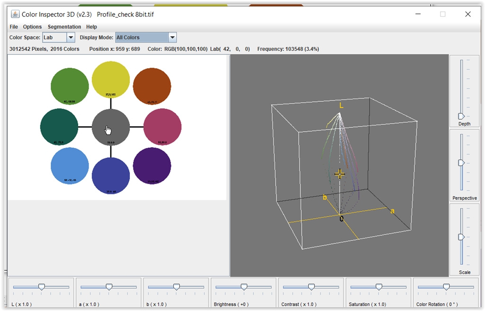485x311 pixels.
Task: Maximize the Color Inspector 3D window
Action: point(443,14)
